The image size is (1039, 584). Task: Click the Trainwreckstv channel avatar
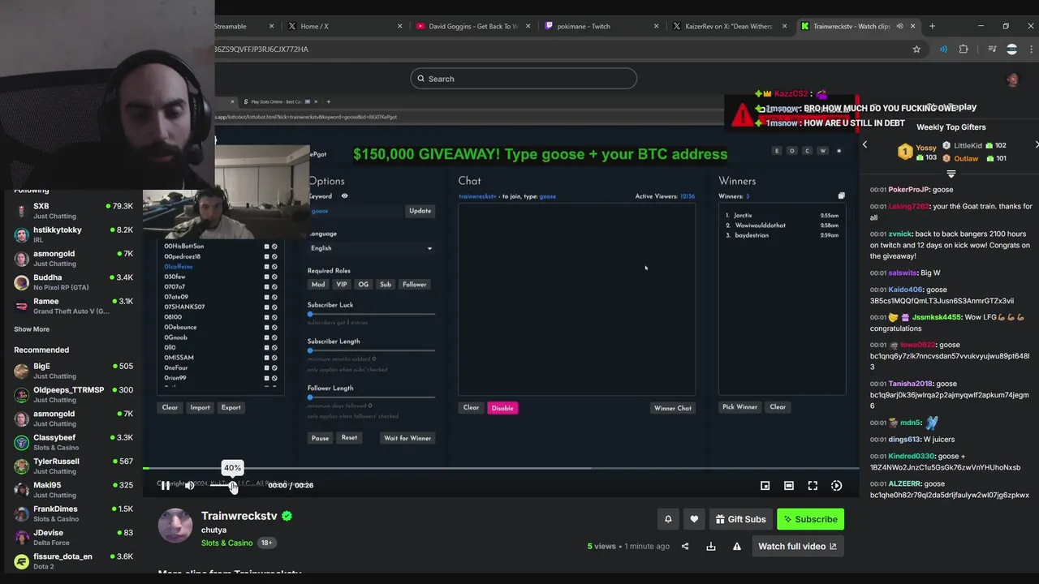[x=175, y=526]
